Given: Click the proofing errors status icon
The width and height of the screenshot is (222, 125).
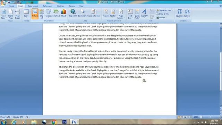Looking at the screenshot, I should pyautogui.click(x=27, y=117).
